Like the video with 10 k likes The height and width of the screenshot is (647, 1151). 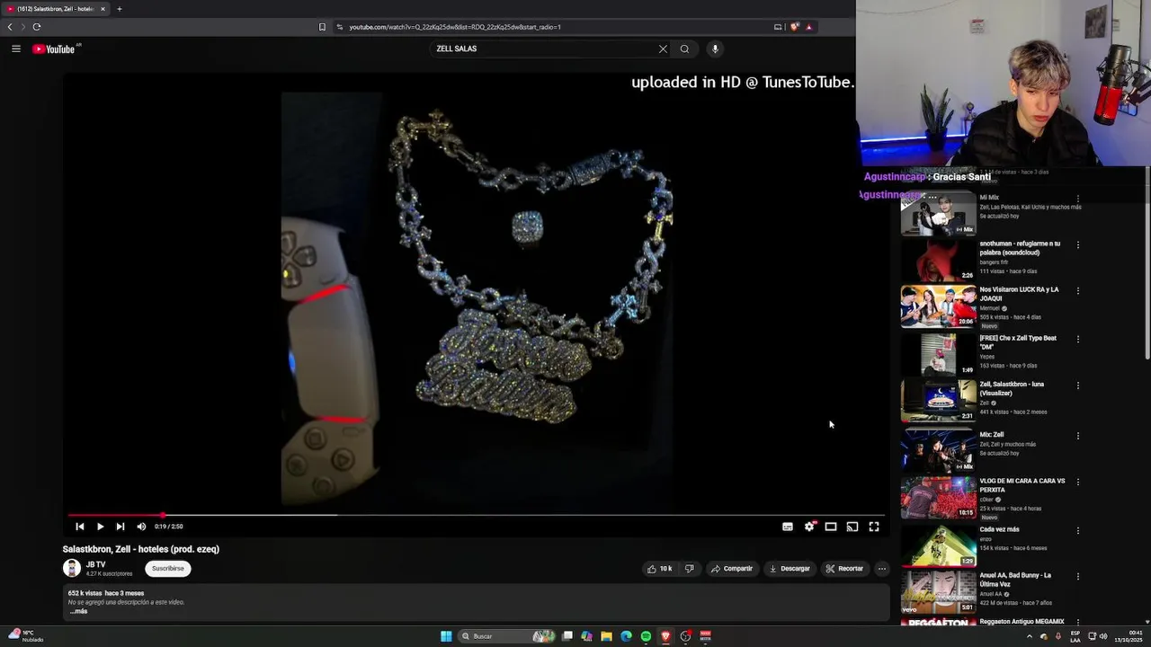click(659, 568)
